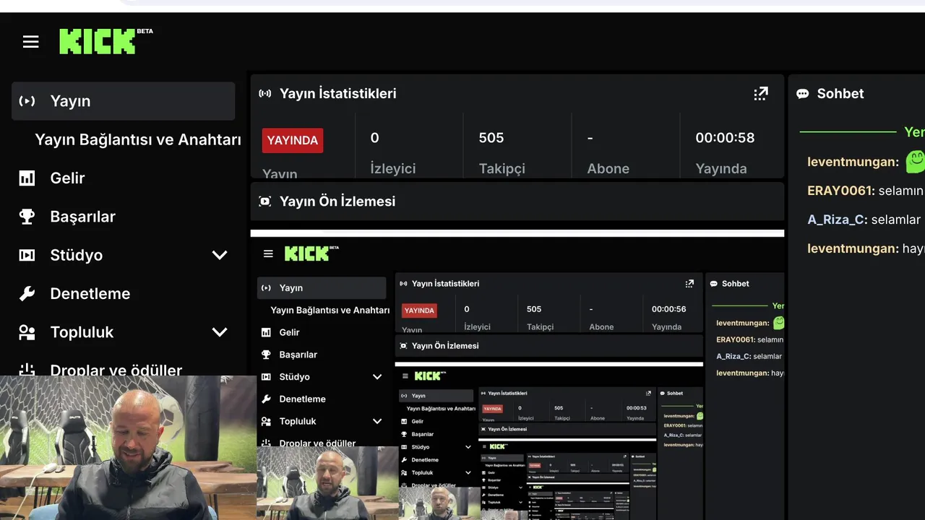925x520 pixels.
Task: Click the Stüdyo video icon in main sidebar
Action: [x=27, y=255]
